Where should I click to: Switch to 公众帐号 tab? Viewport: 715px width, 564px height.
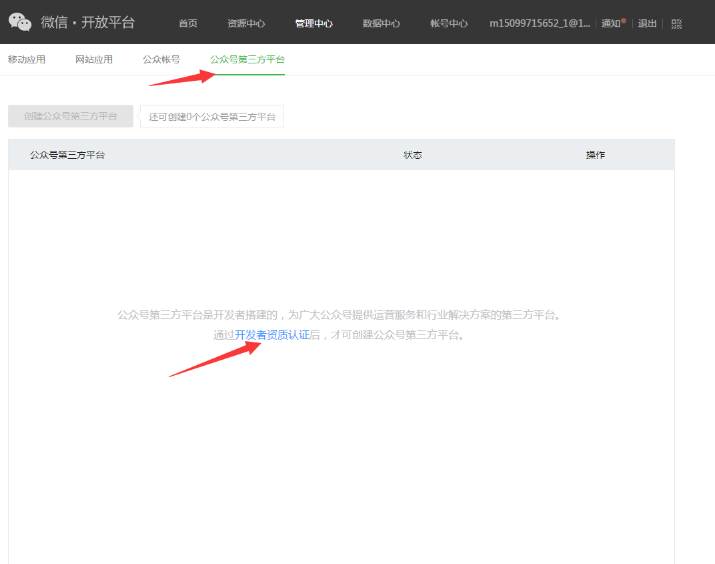pyautogui.click(x=161, y=59)
